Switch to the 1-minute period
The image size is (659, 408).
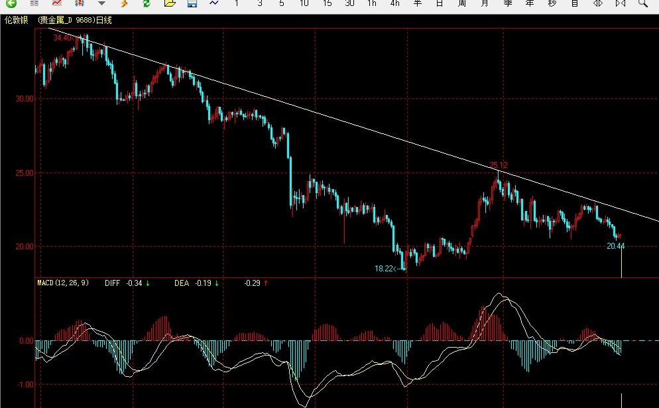[237, 3]
